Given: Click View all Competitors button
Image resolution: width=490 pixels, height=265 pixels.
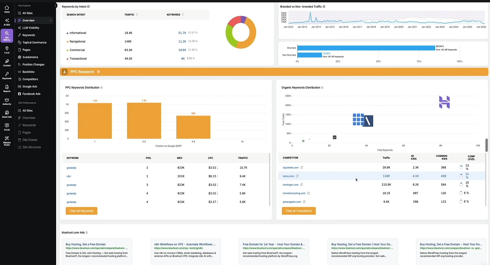Looking at the screenshot, I should tap(299, 211).
